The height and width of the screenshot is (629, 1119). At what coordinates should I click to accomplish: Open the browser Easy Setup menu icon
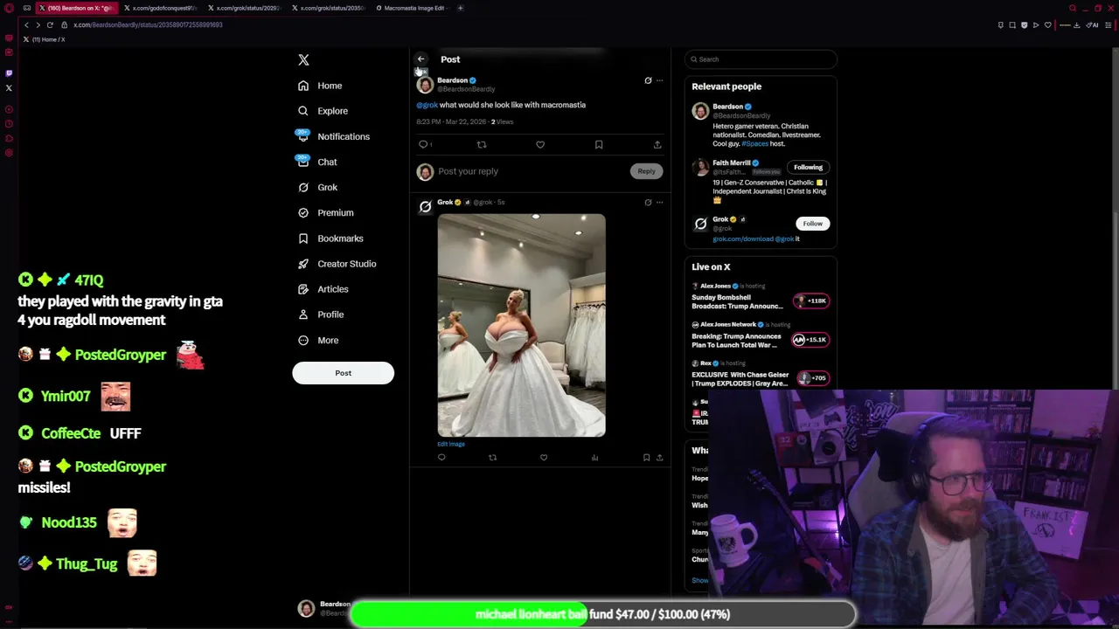click(1108, 24)
